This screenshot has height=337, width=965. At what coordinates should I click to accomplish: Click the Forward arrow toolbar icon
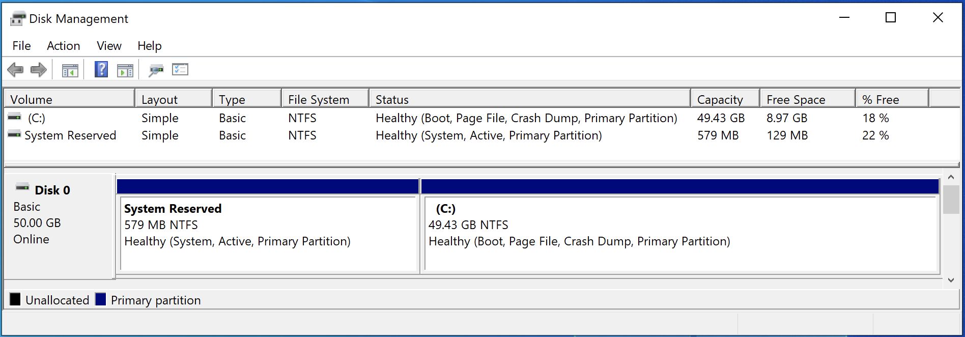[39, 70]
